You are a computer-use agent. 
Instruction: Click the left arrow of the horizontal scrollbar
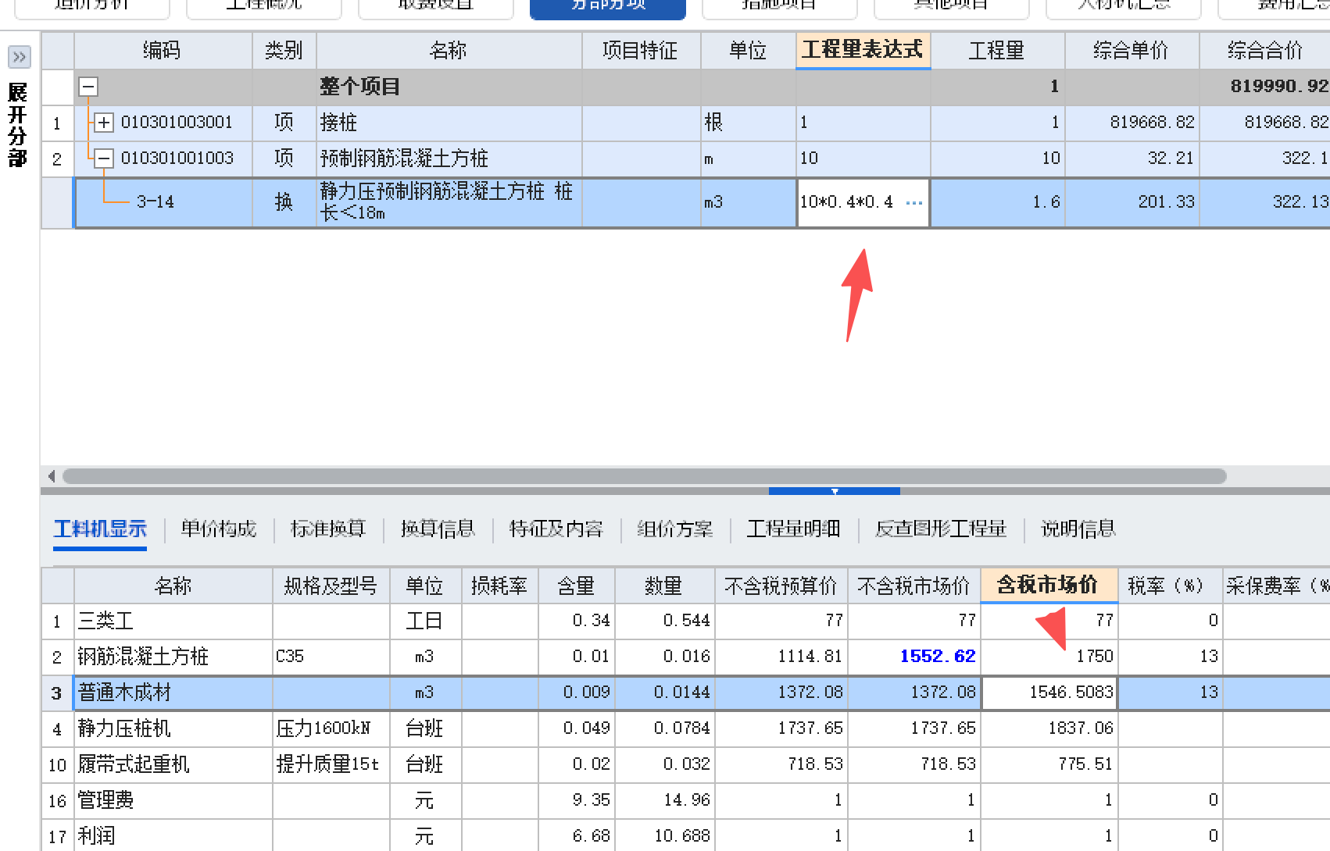51,476
